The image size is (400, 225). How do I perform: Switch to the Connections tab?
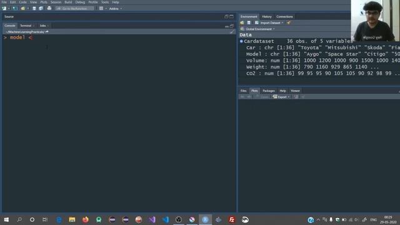[284, 17]
